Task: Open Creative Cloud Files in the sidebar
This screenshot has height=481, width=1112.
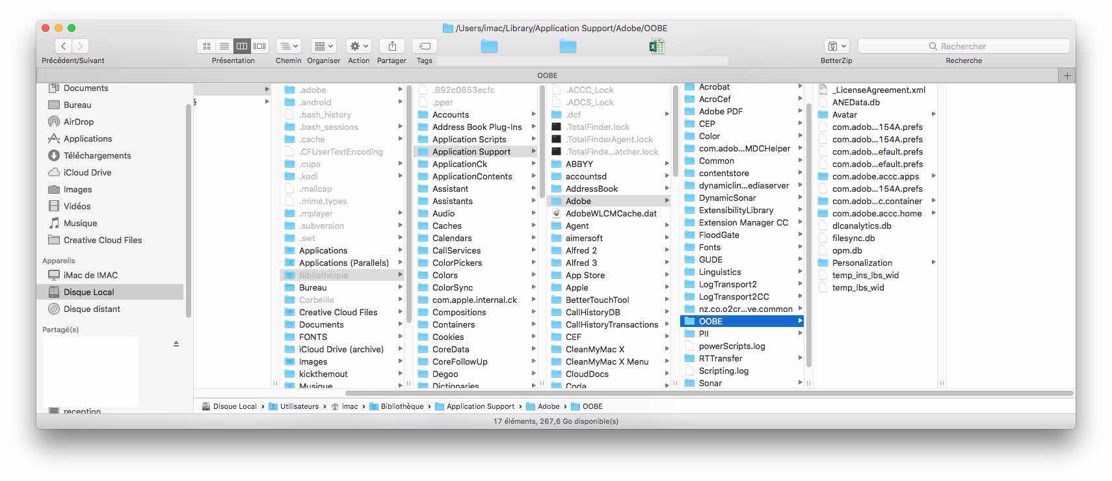Action: tap(103, 240)
